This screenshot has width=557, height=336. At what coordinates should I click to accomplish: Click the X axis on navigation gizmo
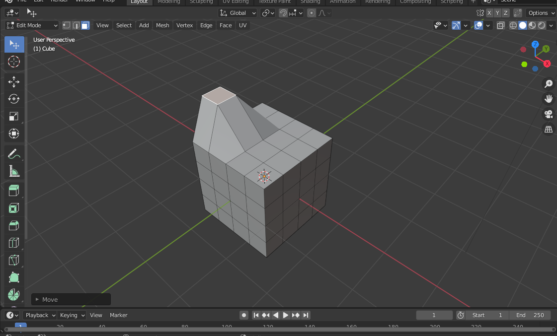(547, 64)
